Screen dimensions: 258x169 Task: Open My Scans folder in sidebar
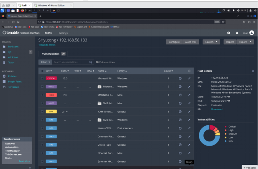click(x=13, y=47)
